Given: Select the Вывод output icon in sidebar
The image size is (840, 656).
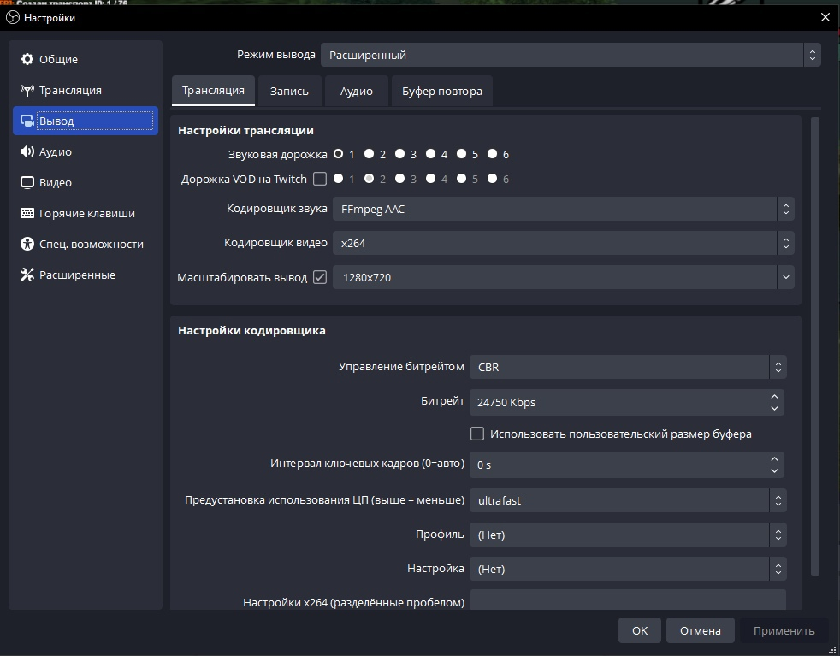Looking at the screenshot, I should click(x=27, y=121).
